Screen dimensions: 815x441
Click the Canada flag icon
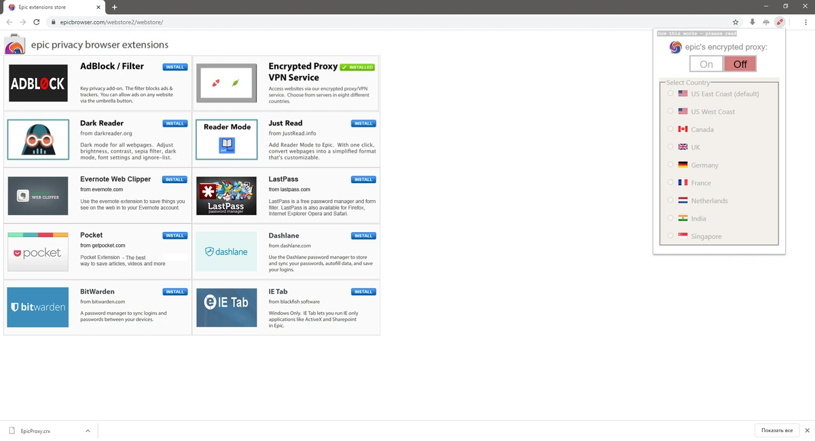[683, 129]
